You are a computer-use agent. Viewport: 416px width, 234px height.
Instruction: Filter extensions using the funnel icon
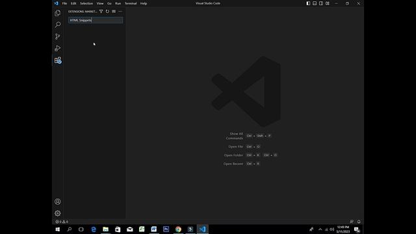101,12
